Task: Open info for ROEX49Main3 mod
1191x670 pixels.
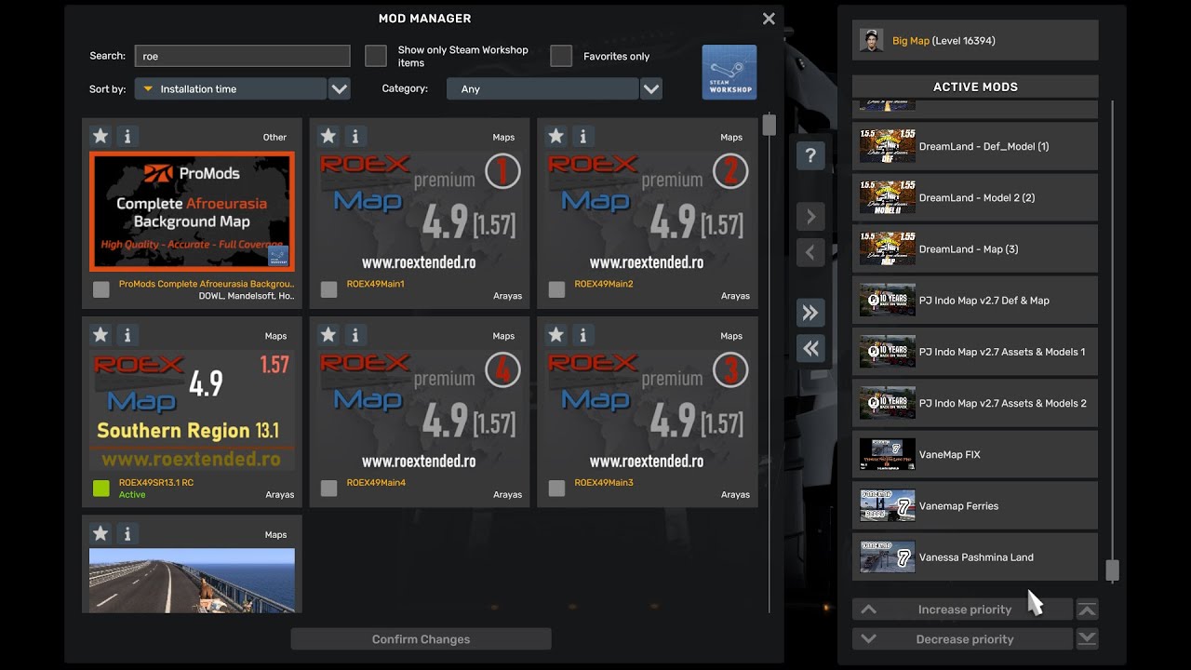Action: [583, 335]
